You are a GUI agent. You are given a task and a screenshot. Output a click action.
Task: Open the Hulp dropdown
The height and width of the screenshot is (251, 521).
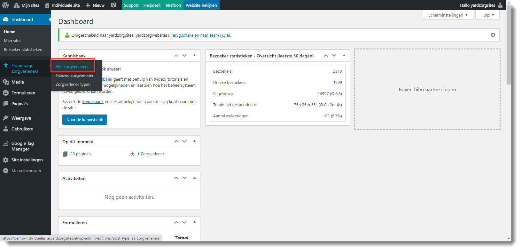487,15
